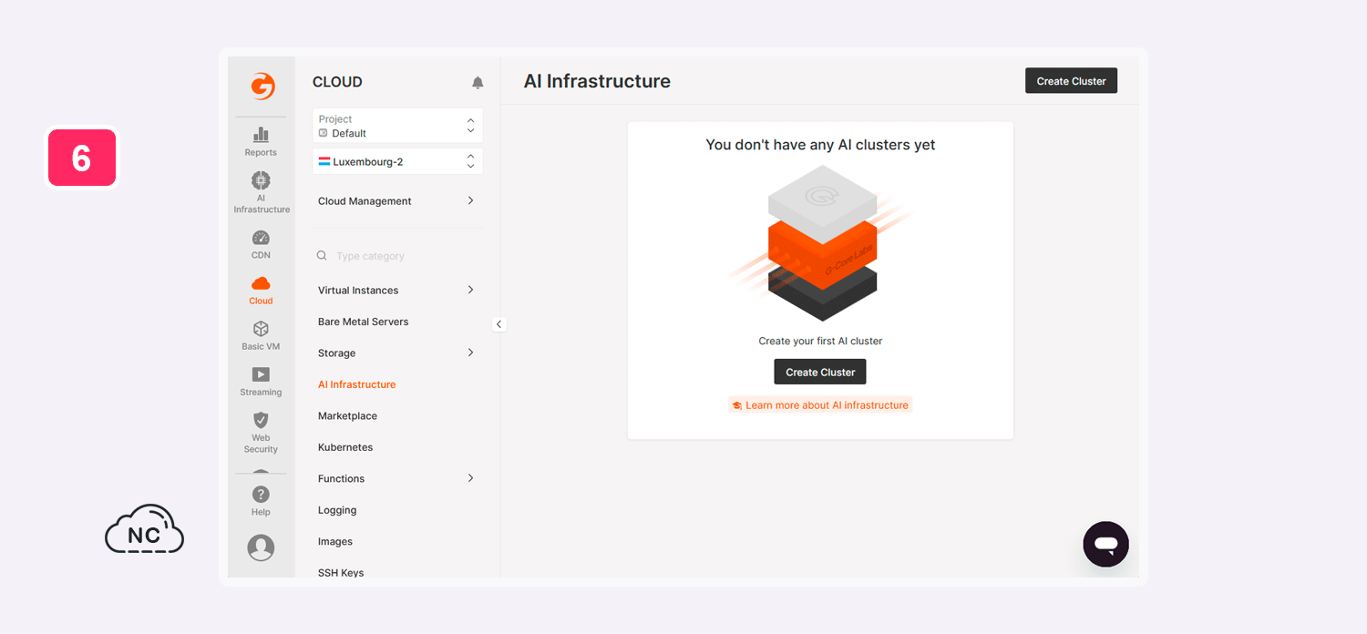Click Create Cluster button in the header
The image size is (1367, 634).
coord(1071,81)
